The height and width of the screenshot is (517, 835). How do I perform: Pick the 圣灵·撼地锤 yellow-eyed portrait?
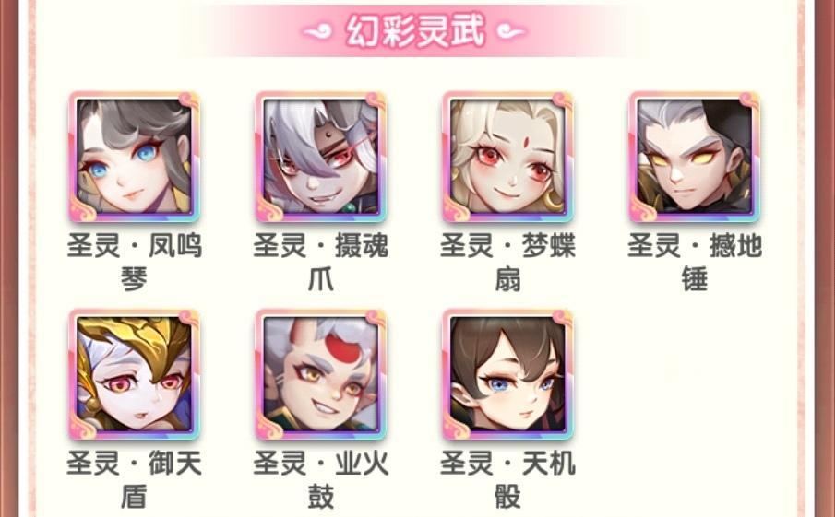pos(695,157)
